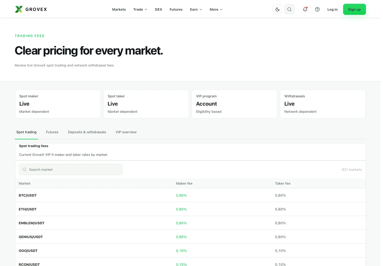Open the Withdrawals summary card

click(323, 104)
